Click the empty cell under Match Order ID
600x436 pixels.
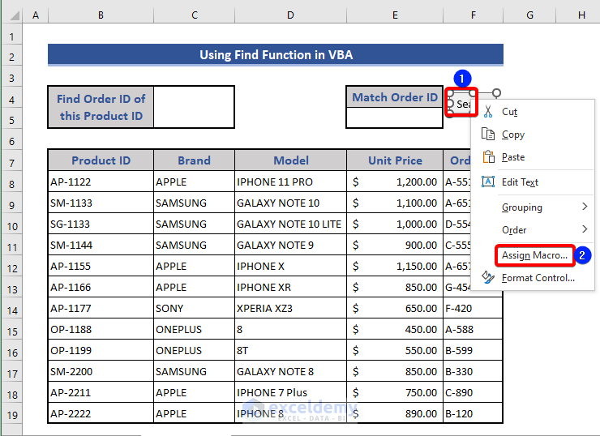tap(394, 118)
